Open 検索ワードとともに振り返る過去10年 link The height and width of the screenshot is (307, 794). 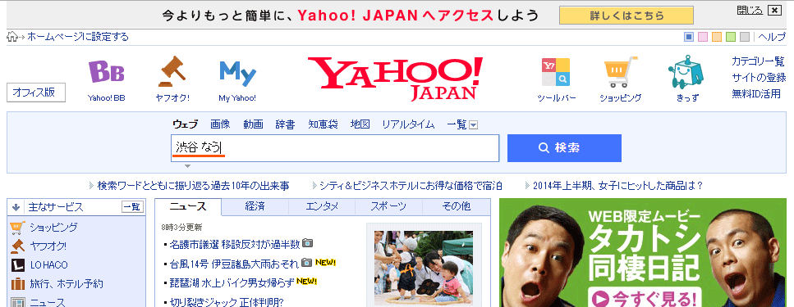(x=194, y=186)
